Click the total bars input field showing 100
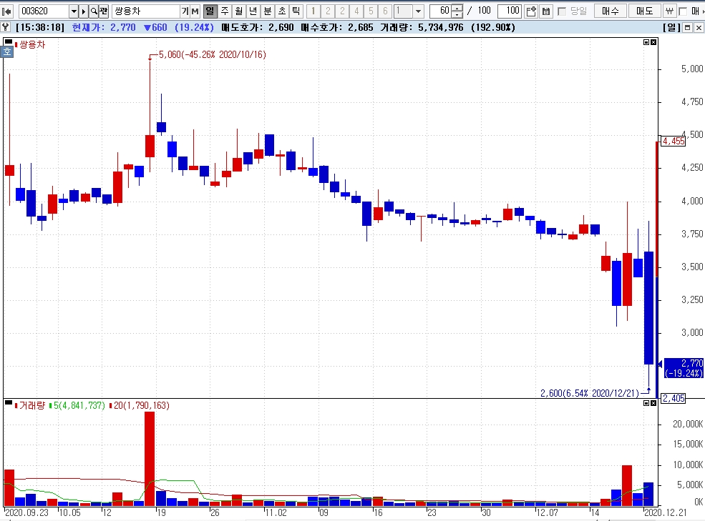Viewport: 705px width, 521px height. tap(510, 11)
